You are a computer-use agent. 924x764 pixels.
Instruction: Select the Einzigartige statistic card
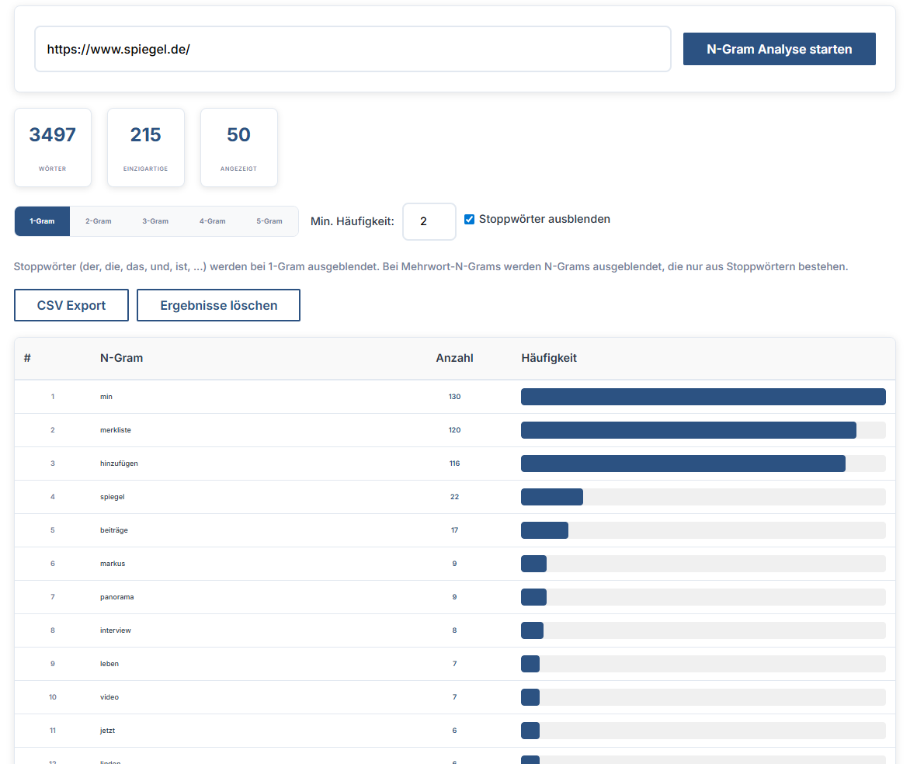(x=145, y=147)
